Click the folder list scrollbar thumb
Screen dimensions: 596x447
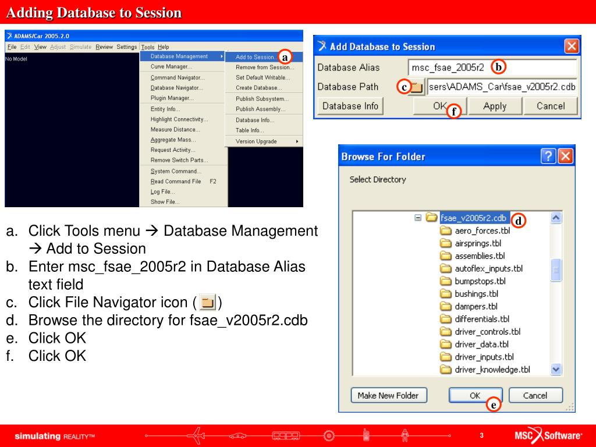[x=556, y=270]
